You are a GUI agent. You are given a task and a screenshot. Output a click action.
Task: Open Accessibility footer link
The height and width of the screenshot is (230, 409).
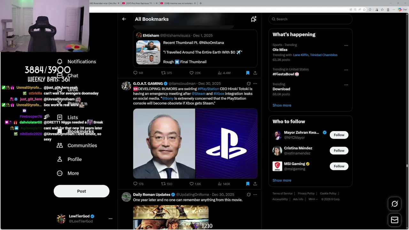[x=280, y=199]
